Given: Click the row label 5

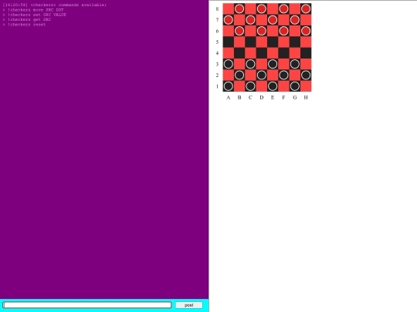Looking at the screenshot, I should pos(217,42).
